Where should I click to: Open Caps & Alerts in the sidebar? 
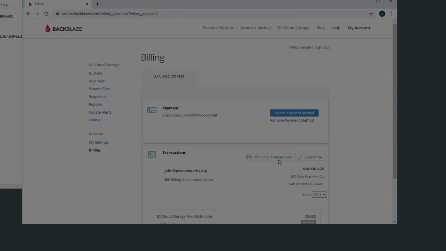(100, 112)
